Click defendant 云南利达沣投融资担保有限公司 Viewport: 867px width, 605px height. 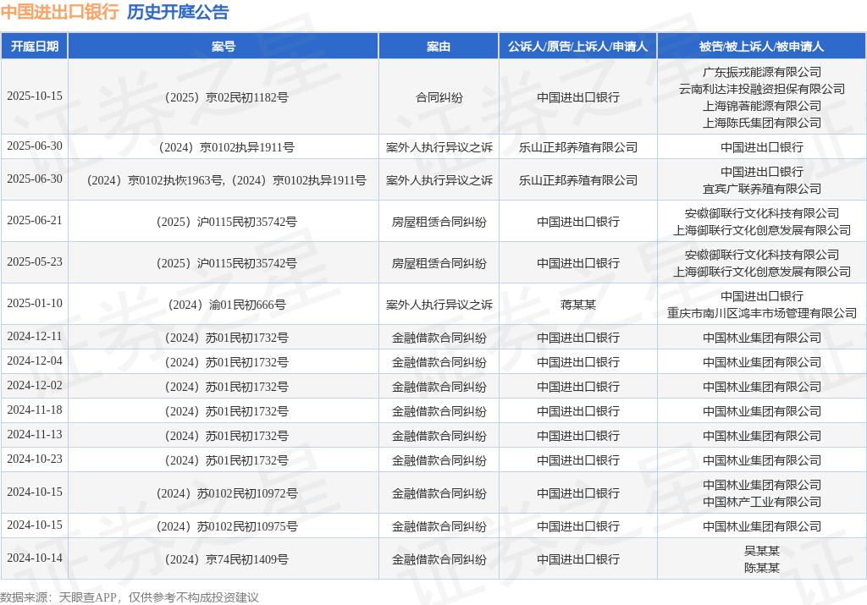tap(762, 89)
